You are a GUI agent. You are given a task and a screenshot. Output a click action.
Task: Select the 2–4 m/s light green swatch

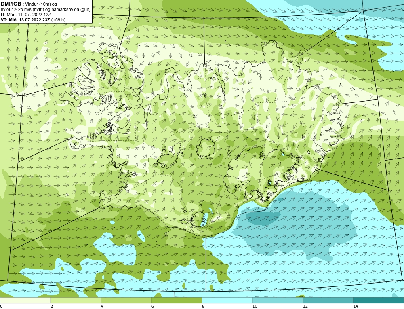(76, 300)
